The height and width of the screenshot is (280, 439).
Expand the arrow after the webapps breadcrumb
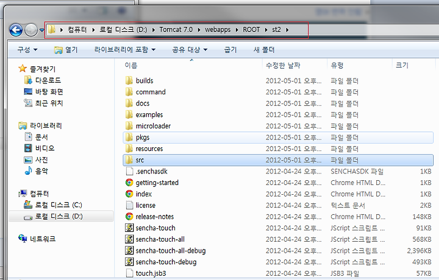(x=237, y=30)
